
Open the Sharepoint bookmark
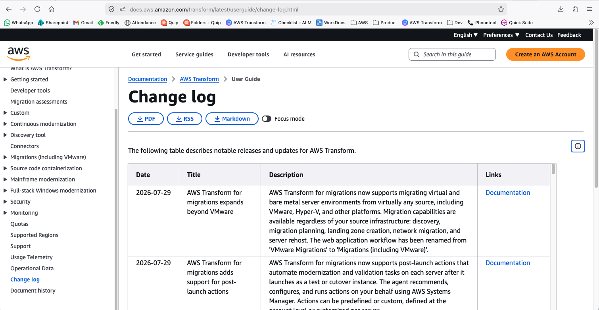pyautogui.click(x=53, y=23)
